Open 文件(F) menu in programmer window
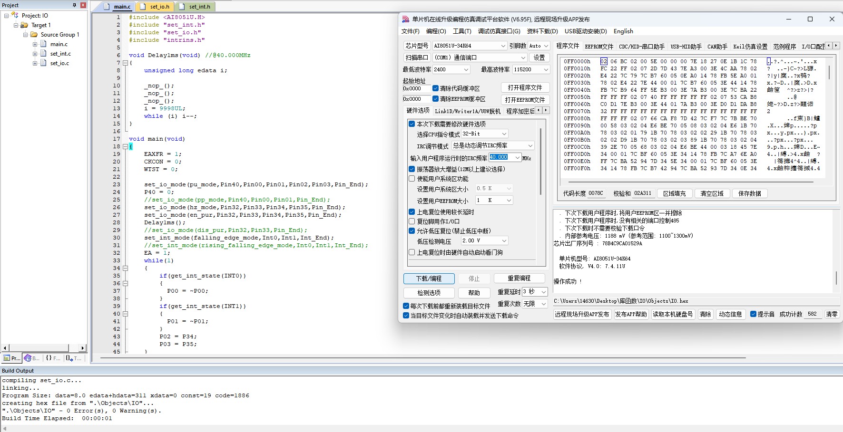Screen dimensions: 843x432 [410, 31]
